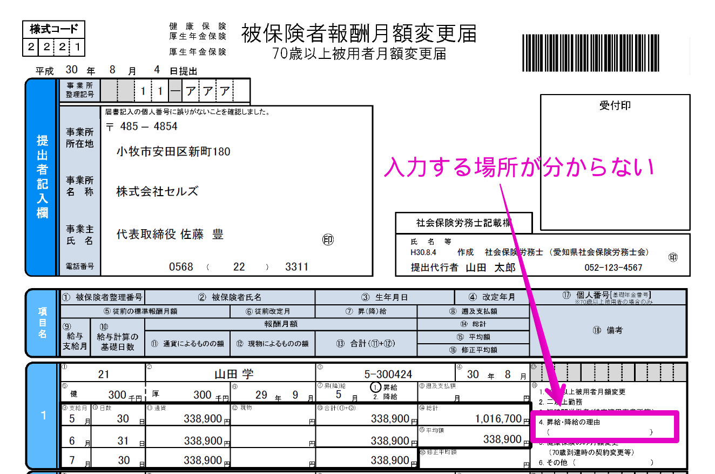The width and height of the screenshot is (715, 474).
Task: Click the blue 提出者記入欄 side tab
Action: 42,177
